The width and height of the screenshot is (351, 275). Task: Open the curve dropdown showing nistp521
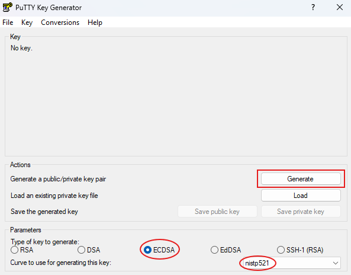point(292,263)
